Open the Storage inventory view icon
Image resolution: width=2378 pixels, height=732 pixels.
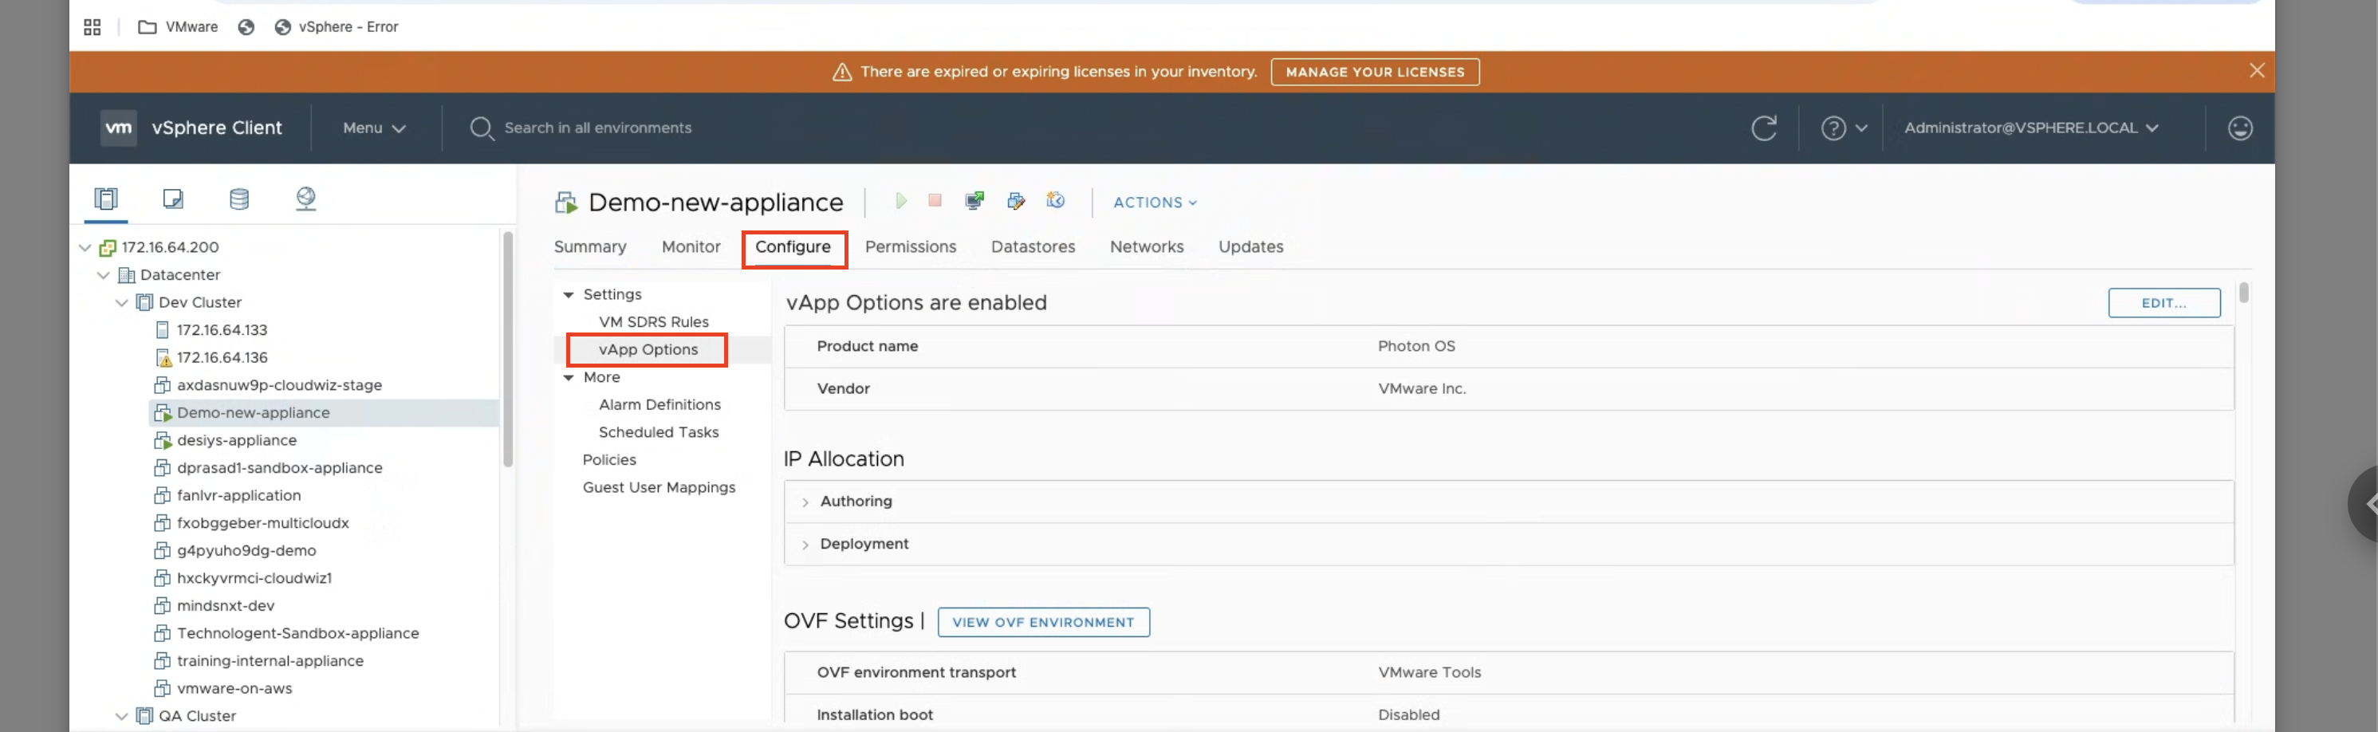(239, 199)
